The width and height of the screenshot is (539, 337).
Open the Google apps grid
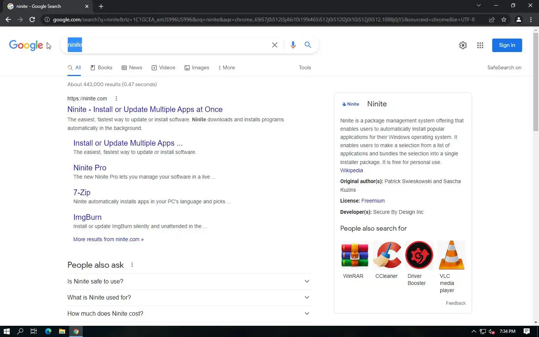pyautogui.click(x=480, y=45)
